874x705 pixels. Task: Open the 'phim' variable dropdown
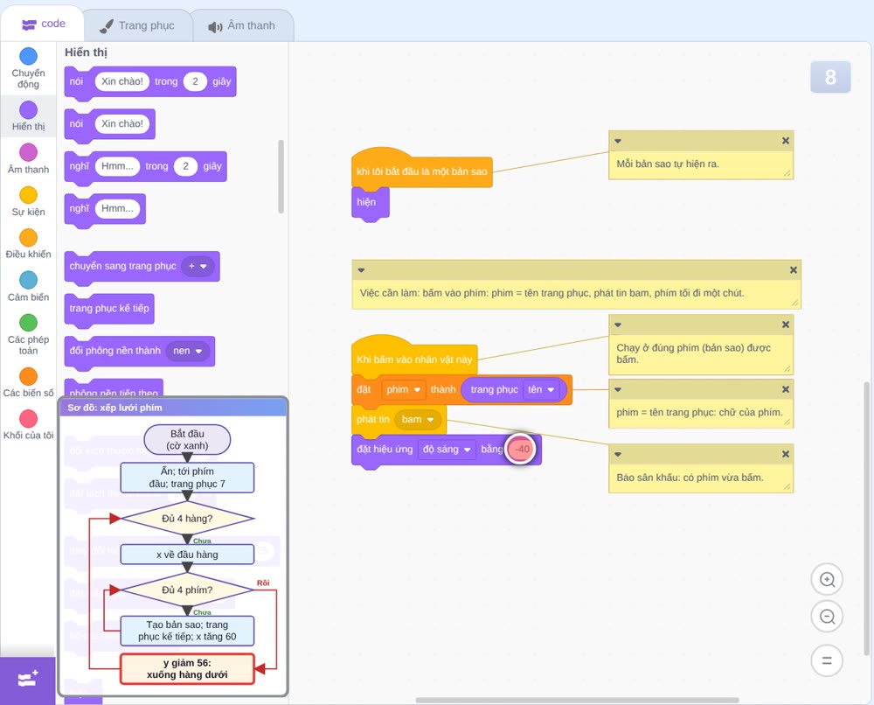(x=404, y=389)
